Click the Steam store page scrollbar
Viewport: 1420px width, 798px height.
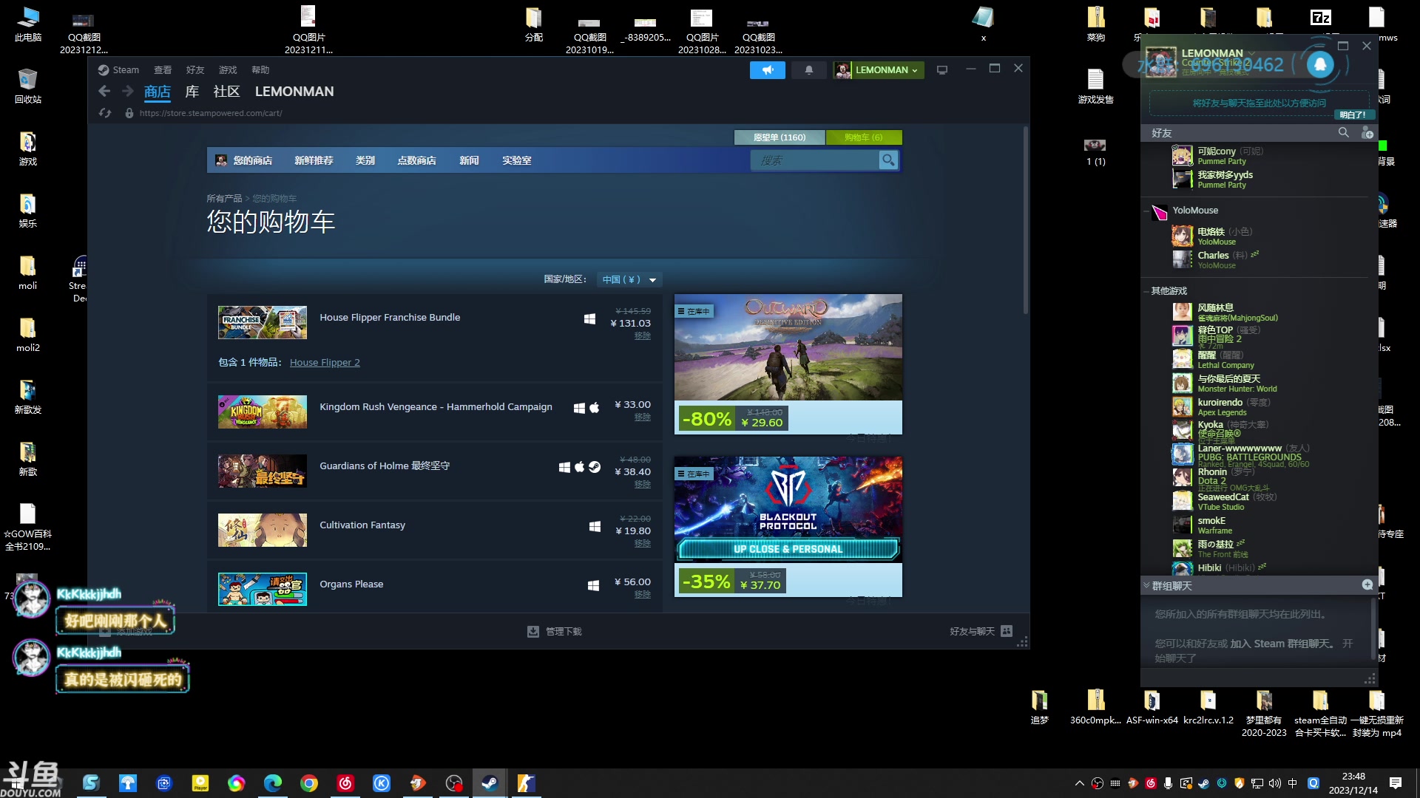coord(1025,220)
